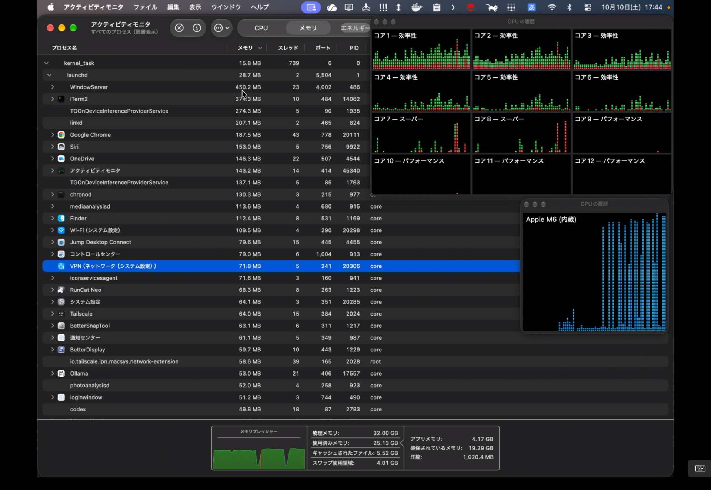The image size is (711, 490).
Task: Click the memory pressure graph
Action: coord(259,452)
